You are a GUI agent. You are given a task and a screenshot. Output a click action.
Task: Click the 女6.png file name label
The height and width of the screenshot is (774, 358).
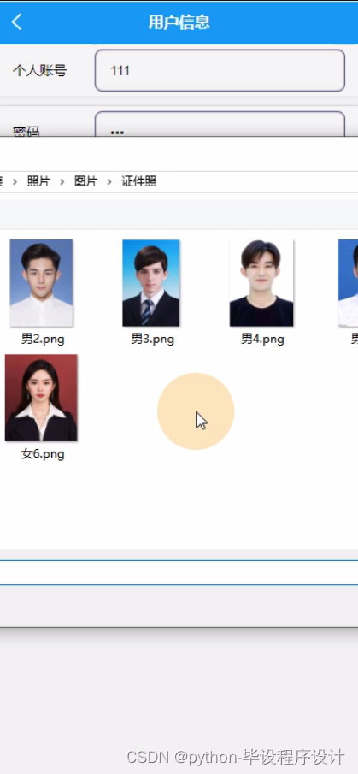pyautogui.click(x=43, y=453)
